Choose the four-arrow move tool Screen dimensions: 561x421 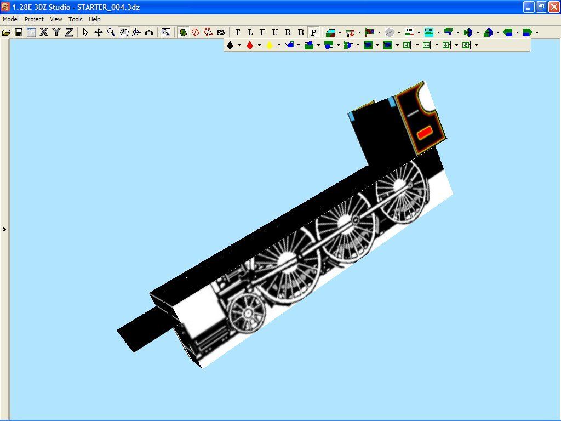click(x=99, y=32)
